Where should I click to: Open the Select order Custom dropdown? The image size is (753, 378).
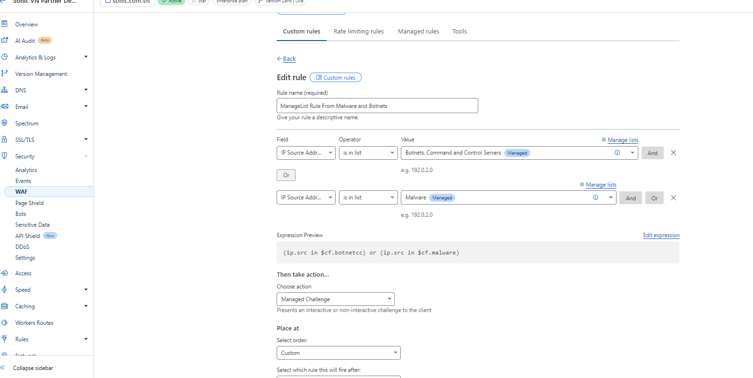coord(338,353)
